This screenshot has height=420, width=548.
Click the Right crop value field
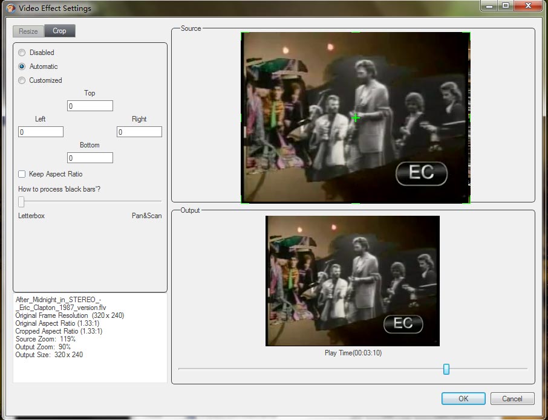pyautogui.click(x=139, y=132)
